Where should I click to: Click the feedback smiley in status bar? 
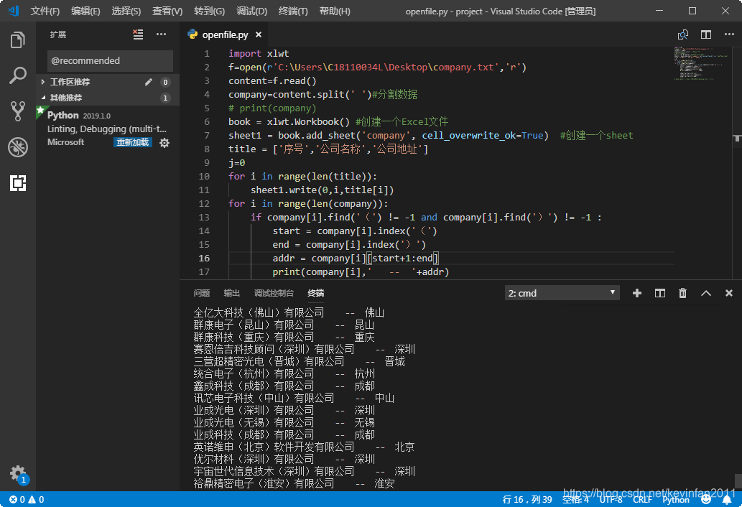705,499
